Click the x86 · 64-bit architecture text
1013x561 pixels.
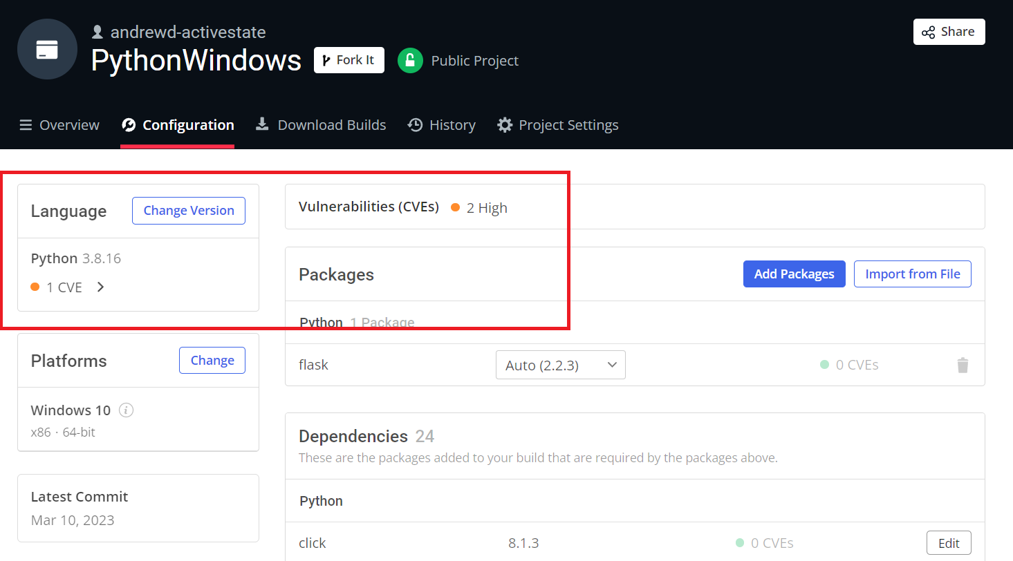pyautogui.click(x=63, y=432)
